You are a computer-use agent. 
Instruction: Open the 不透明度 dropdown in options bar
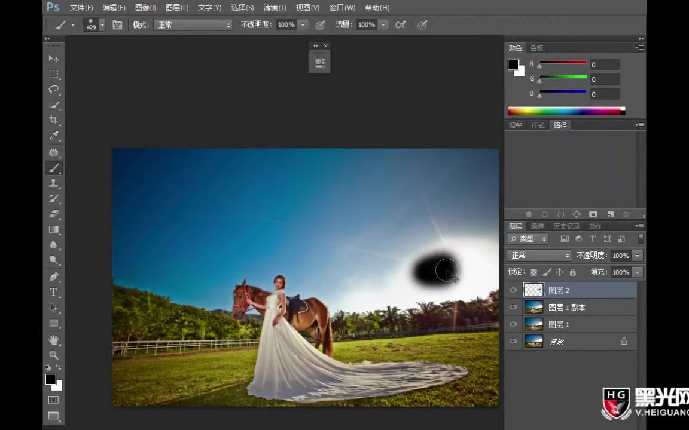tap(303, 25)
